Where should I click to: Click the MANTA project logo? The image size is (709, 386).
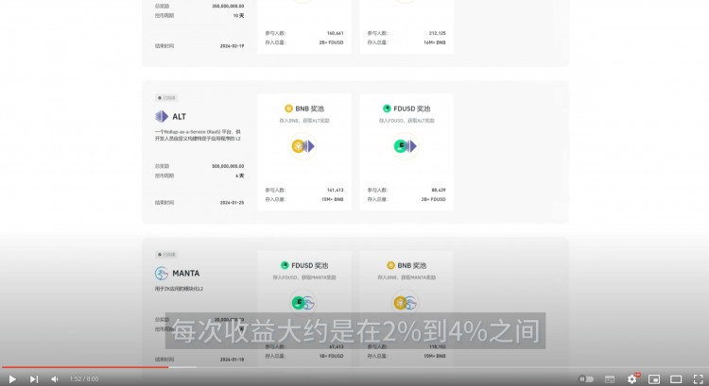(x=162, y=273)
